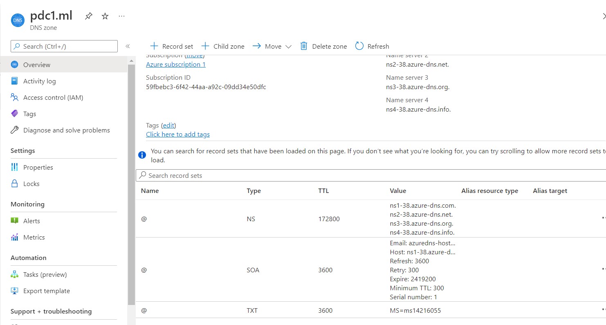Sort by the Type column header
This screenshot has height=325, width=606.
tap(254, 191)
